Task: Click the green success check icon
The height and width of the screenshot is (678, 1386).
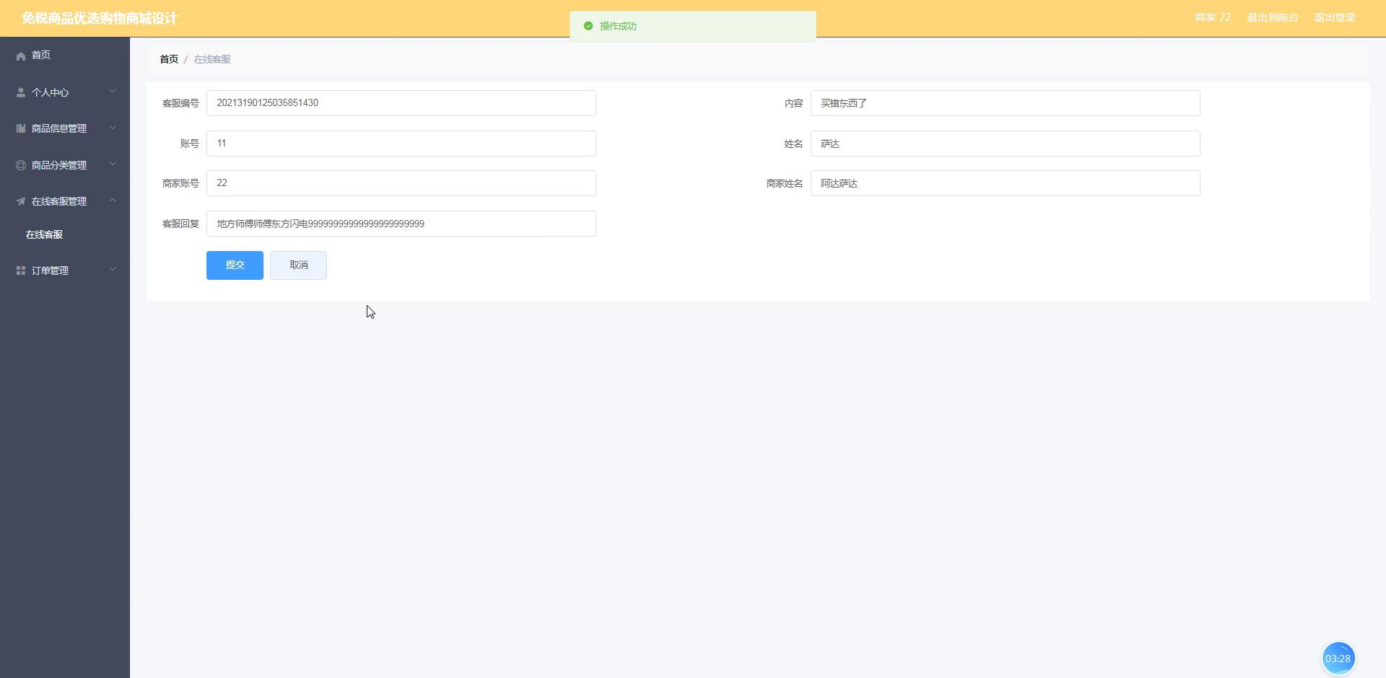Action: (x=588, y=26)
